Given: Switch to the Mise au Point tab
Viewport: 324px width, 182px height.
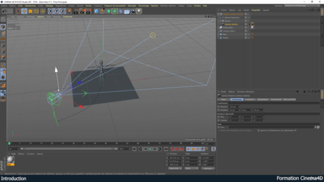Looking at the screenshot, I should click(x=289, y=100).
